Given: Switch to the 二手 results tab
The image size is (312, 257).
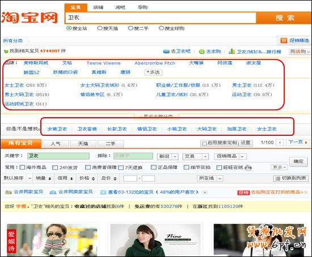Looking at the screenshot, I should [111, 144].
